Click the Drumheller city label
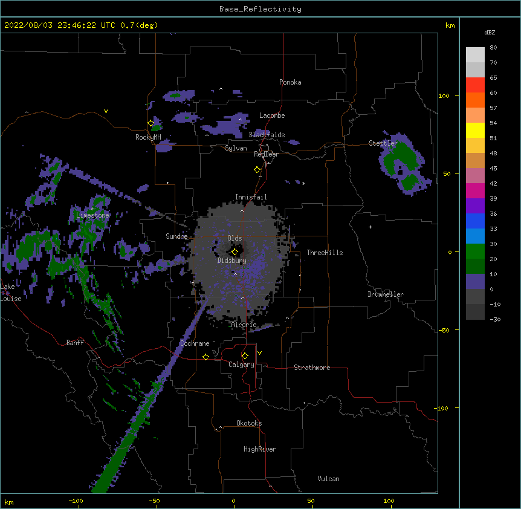 (386, 294)
